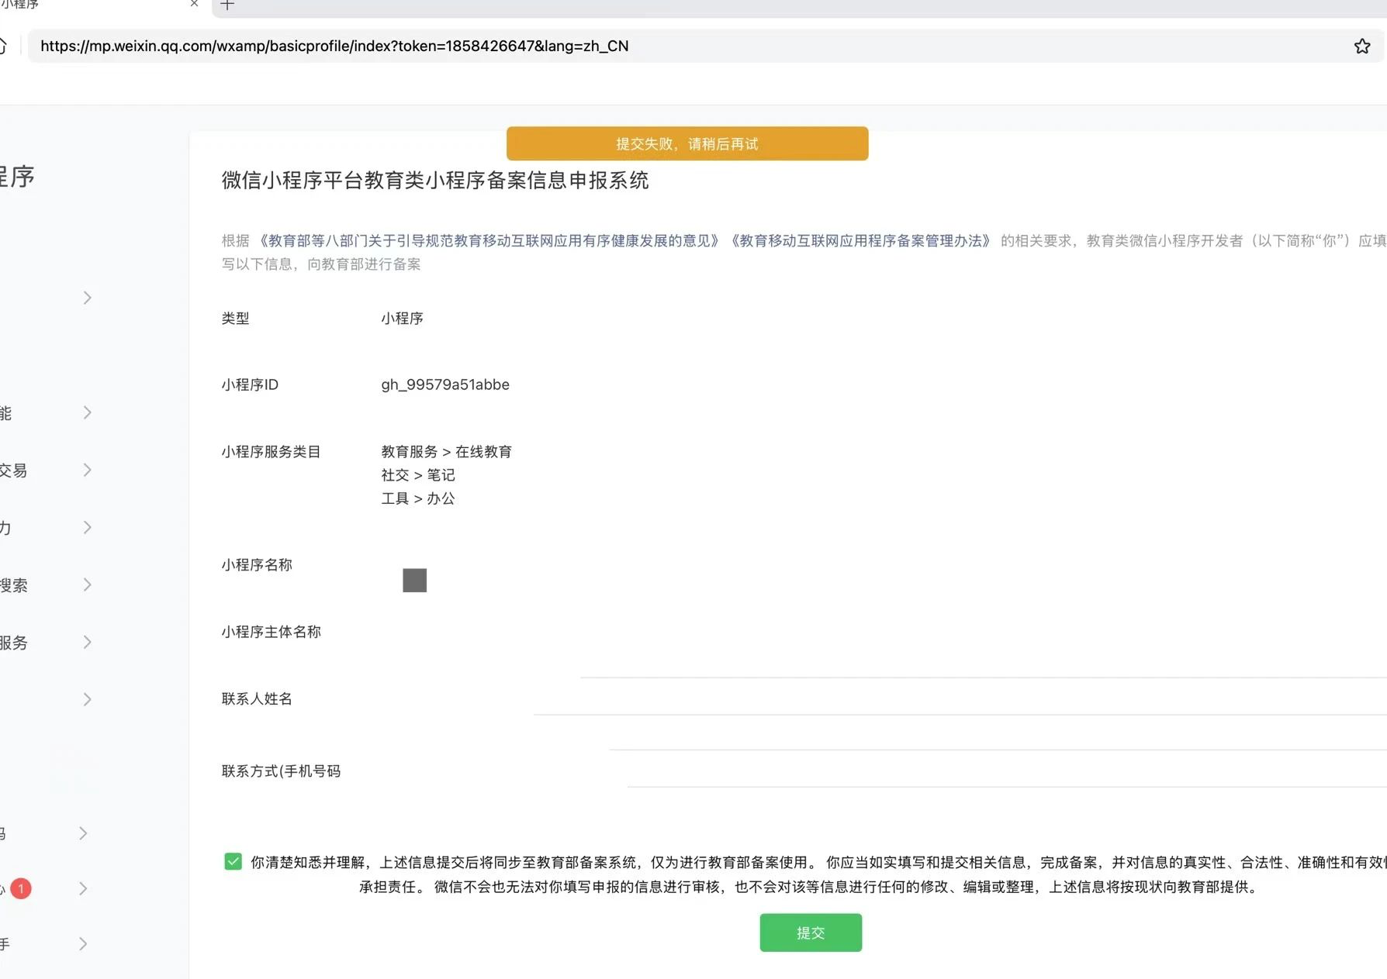This screenshot has width=1387, height=979.
Task: Expand the sidebar item ending in 手
Action: pos(83,943)
